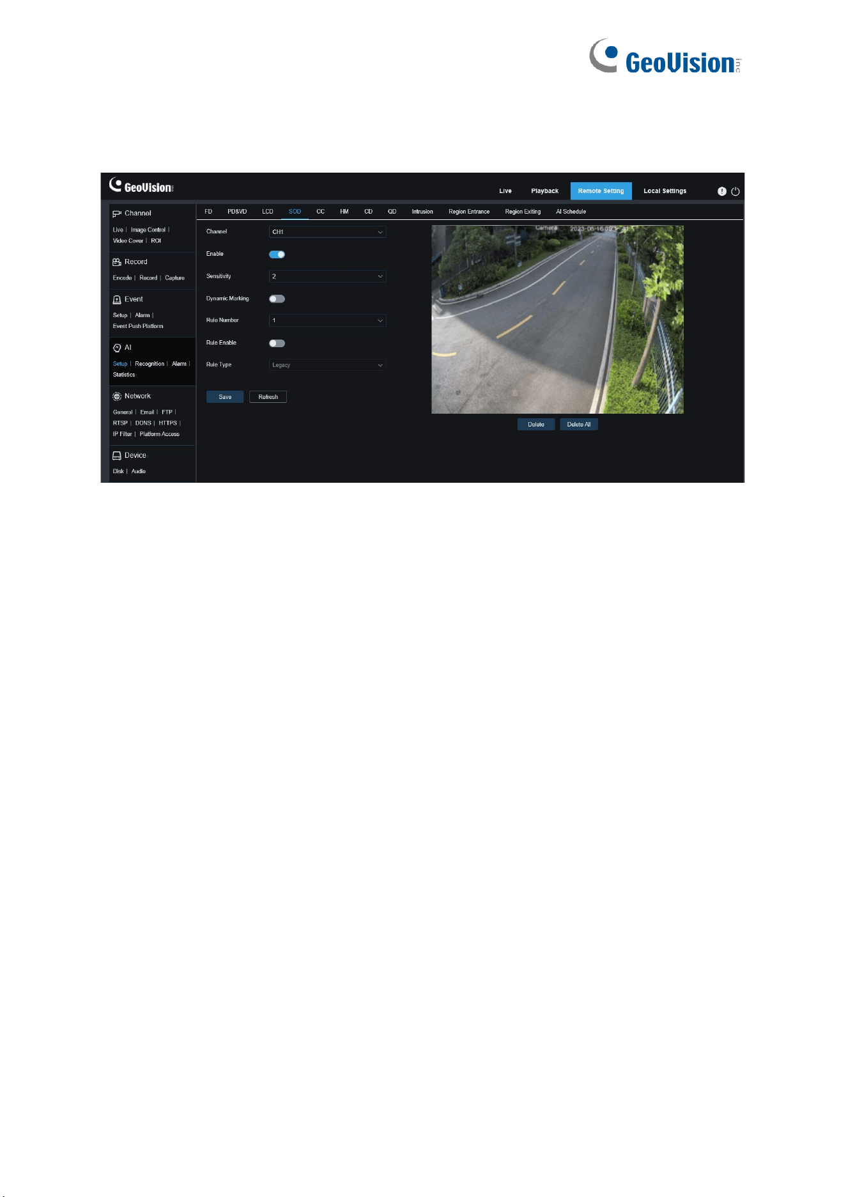This screenshot has width=846, height=1197.
Task: Switch to the CC tab
Action: (x=321, y=212)
